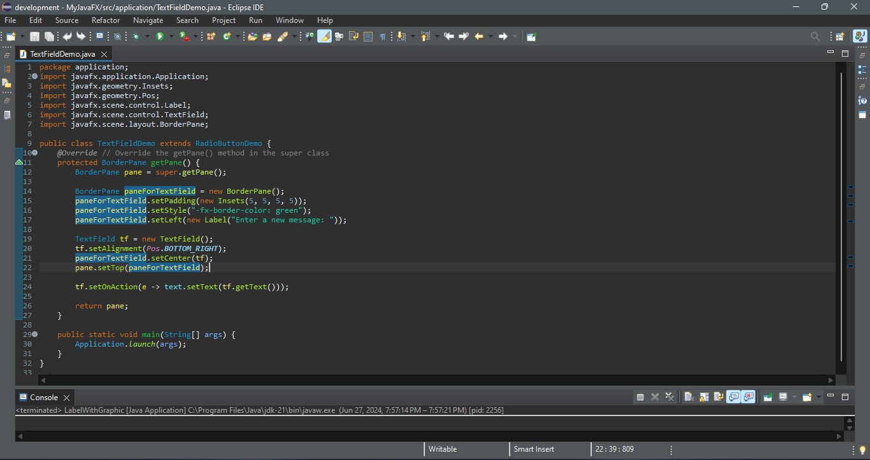870x460 pixels.
Task: Open the Refactor menu
Action: (106, 20)
